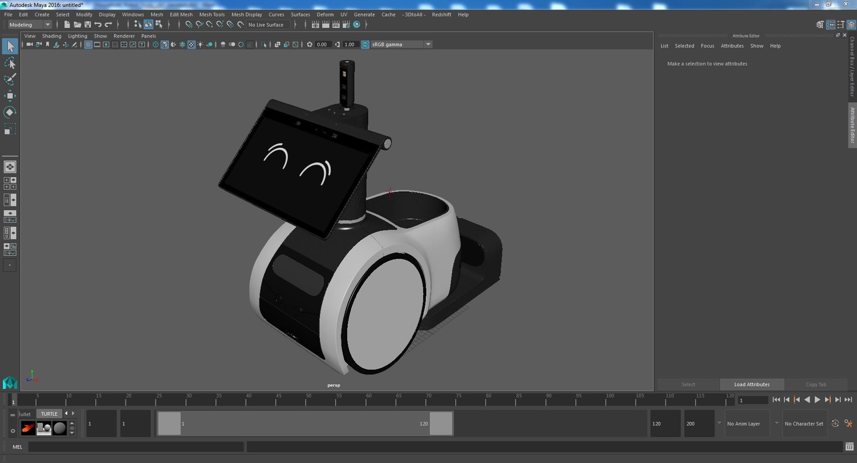The height and width of the screenshot is (463, 857).
Task: Open the viewport Shading menu
Action: click(x=52, y=36)
